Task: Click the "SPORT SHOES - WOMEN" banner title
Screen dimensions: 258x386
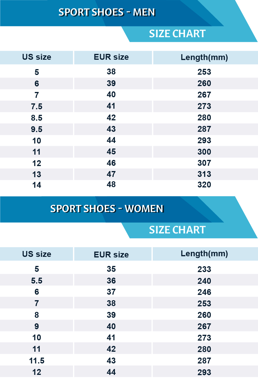Action: [107, 209]
